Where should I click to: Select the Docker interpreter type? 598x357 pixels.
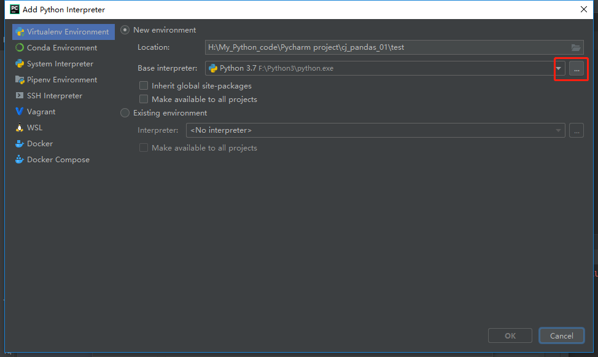[x=38, y=143]
